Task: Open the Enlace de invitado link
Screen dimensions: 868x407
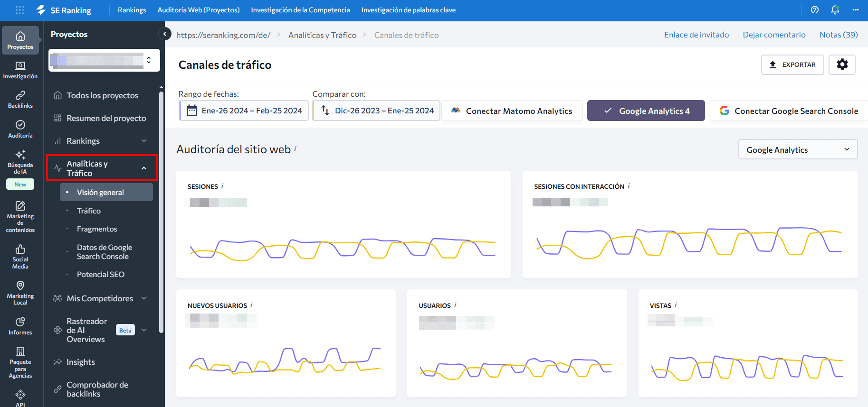Action: click(696, 35)
